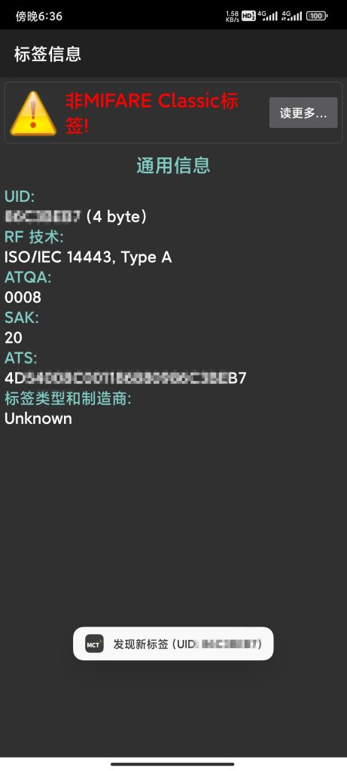Tap the MCT app icon in toast
Viewport: 347px width, 771px height.
(94, 643)
